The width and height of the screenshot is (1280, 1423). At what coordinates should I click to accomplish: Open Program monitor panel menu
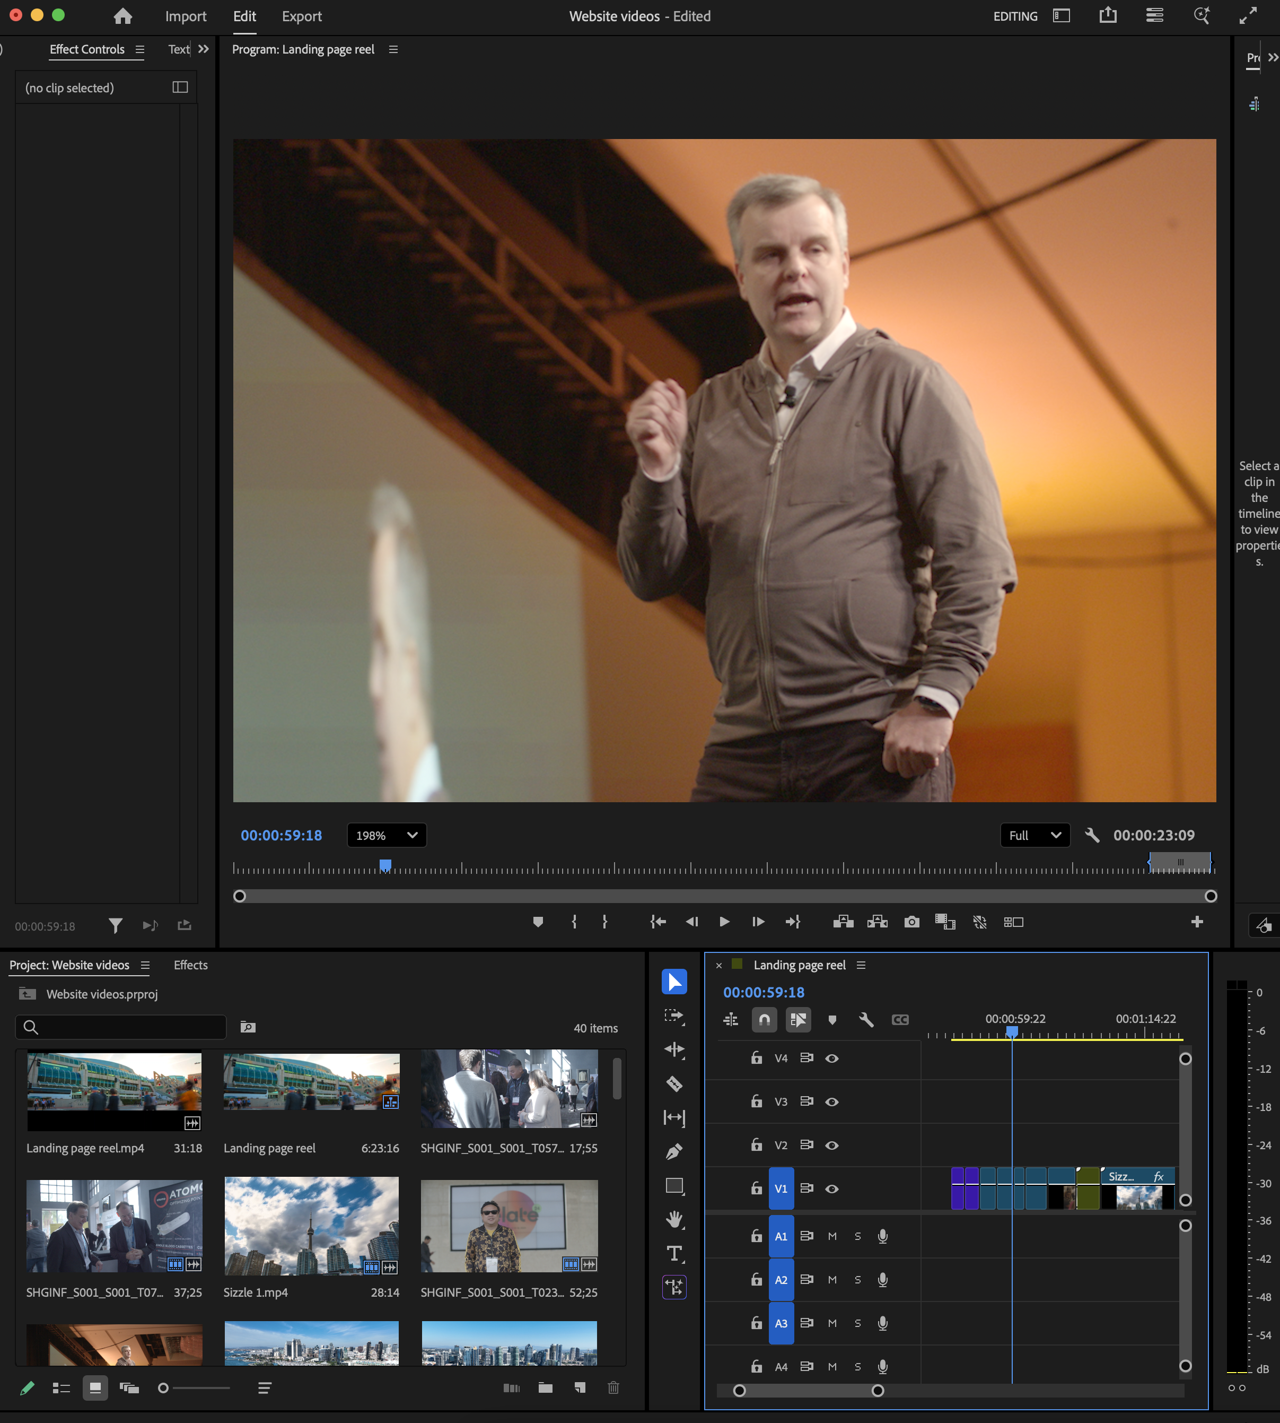point(393,49)
